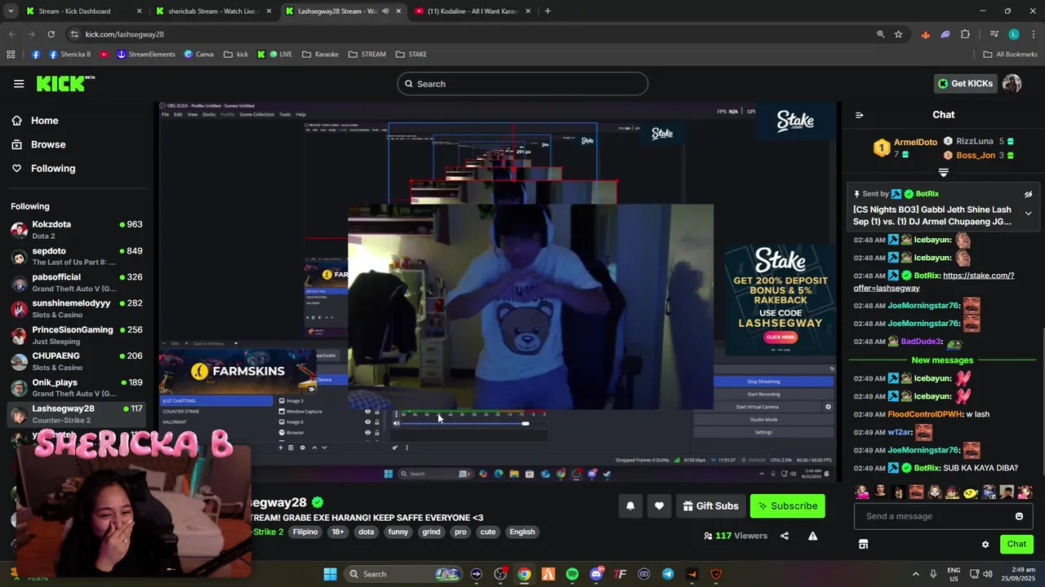Report stream with warning triangle icon
The height and width of the screenshot is (587, 1045).
point(812,536)
